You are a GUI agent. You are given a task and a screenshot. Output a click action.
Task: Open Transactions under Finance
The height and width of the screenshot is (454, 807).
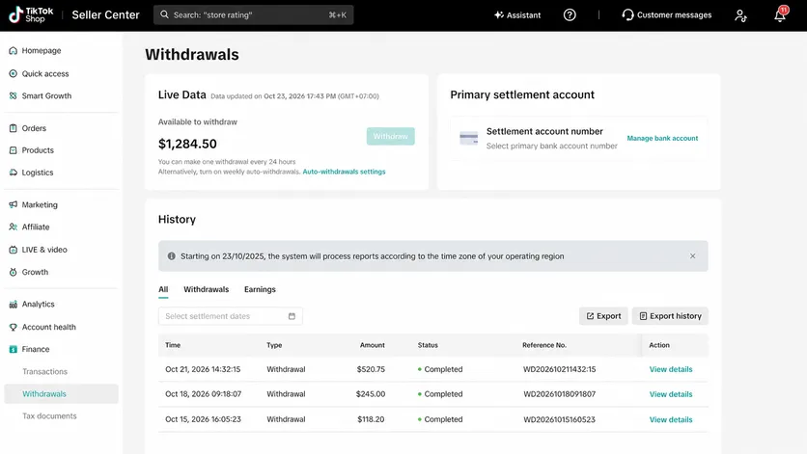coord(44,371)
